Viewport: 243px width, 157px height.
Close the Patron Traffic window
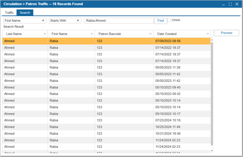[237, 4]
